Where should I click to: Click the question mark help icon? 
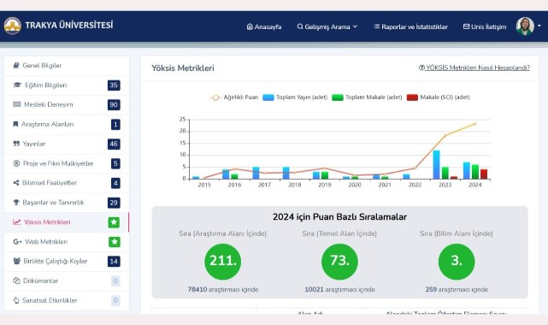click(x=421, y=68)
